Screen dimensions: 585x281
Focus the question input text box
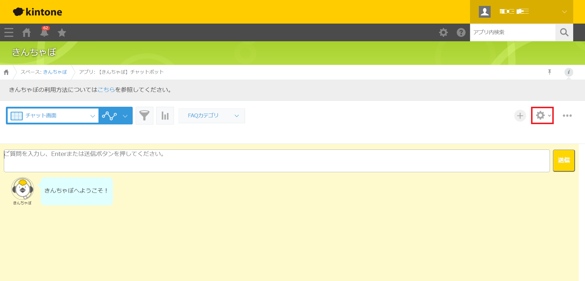[277, 161]
